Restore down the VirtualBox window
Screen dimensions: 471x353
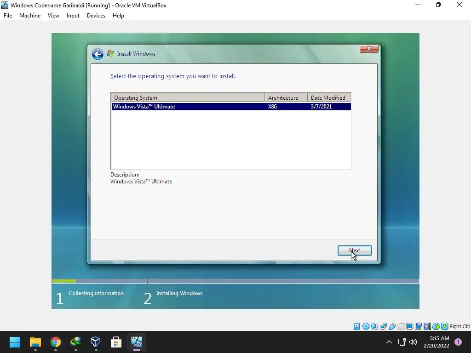pos(438,5)
